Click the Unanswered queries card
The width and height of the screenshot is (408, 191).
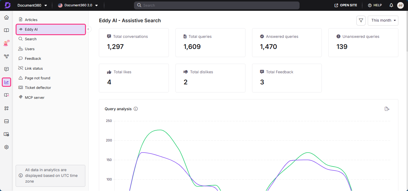tap(363, 43)
